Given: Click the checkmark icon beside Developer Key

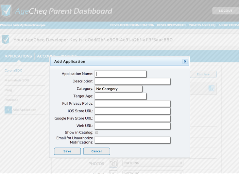Looking at the screenshot, I should click(x=6, y=40).
